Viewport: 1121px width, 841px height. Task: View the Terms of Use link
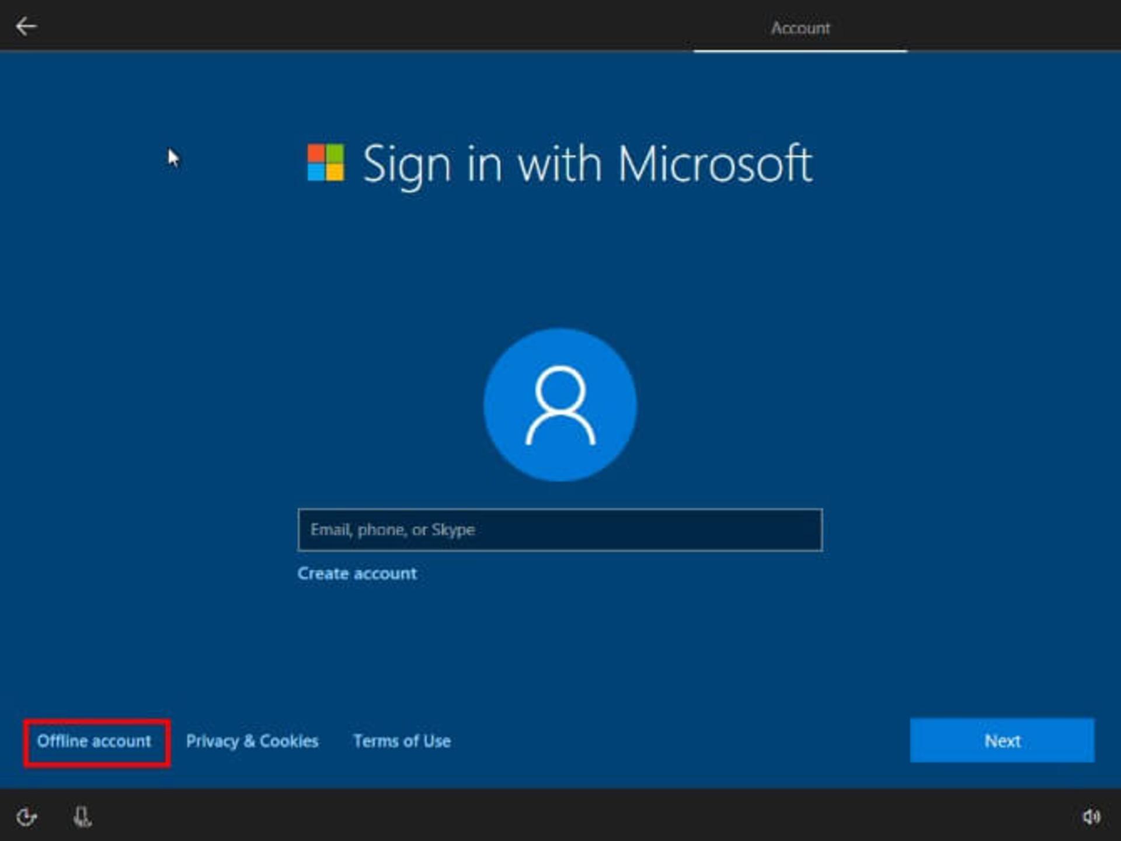click(x=402, y=741)
